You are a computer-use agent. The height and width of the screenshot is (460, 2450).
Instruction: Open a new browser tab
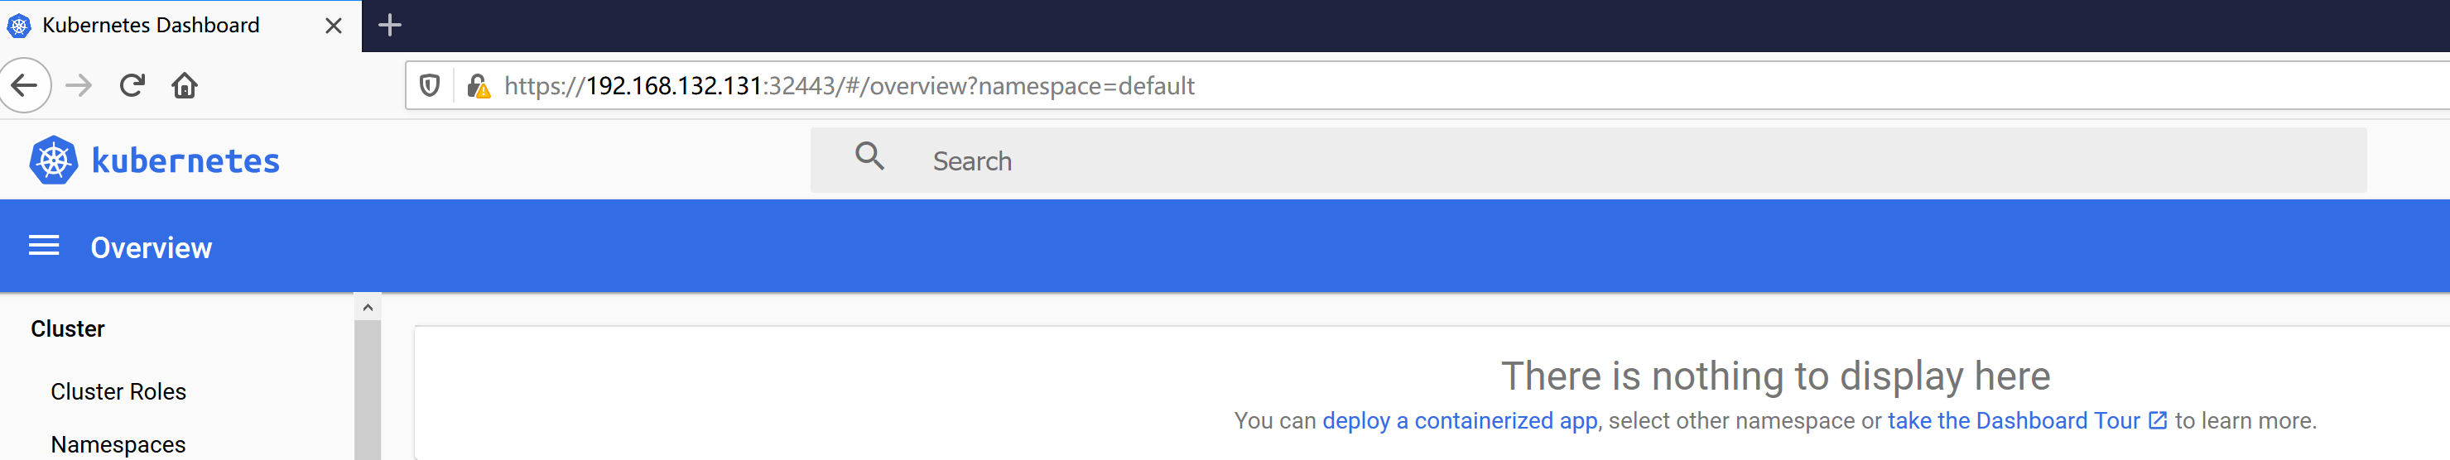click(390, 26)
